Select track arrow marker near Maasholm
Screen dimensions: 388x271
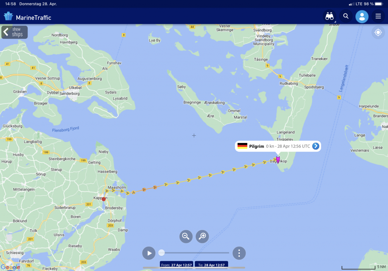[113, 190]
